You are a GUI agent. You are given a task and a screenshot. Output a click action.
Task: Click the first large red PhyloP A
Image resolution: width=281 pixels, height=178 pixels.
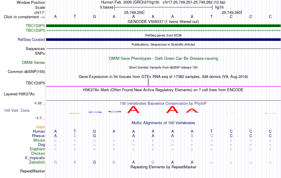tap(133, 109)
